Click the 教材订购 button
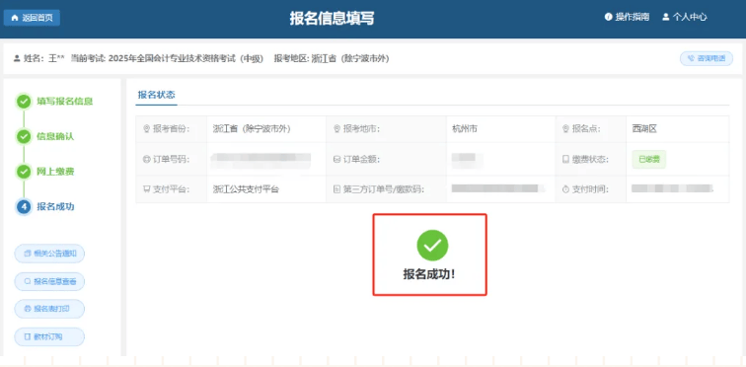Image resolution: width=746 pixels, height=367 pixels. click(x=49, y=337)
